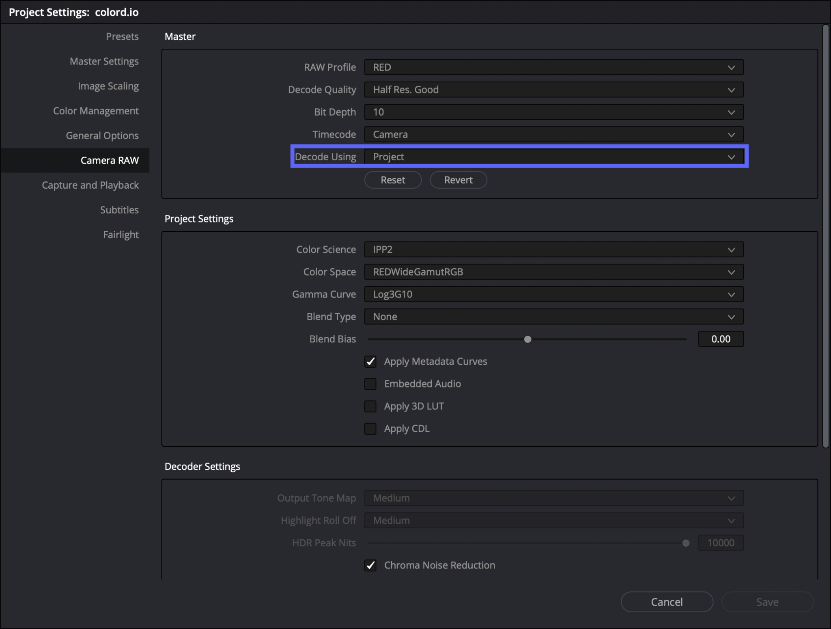Open the Color Science dropdown
831x629 pixels.
553,249
